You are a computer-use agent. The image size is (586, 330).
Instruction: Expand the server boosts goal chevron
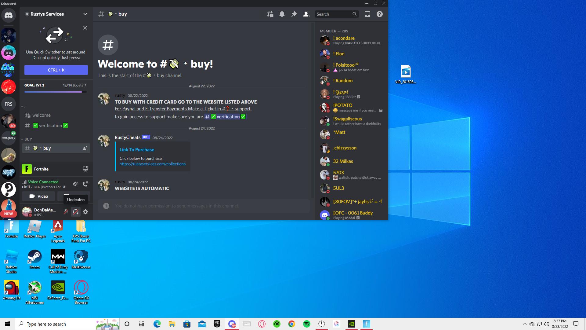pyautogui.click(x=85, y=85)
